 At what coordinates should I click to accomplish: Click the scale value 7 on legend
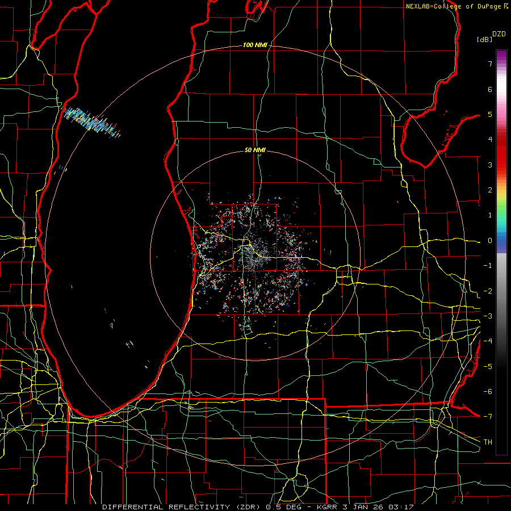[490, 64]
